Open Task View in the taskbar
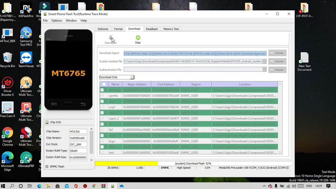This screenshot has height=189, width=336. point(30,186)
